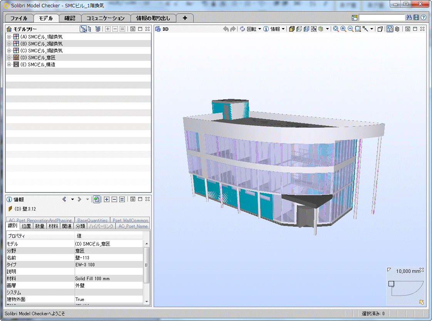The image size is (432, 321).
Task: Click the binoculars search icon
Action: click(409, 17)
